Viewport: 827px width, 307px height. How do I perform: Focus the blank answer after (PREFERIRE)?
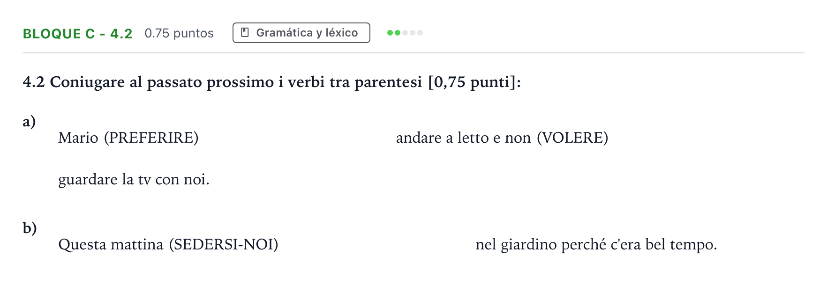point(297,138)
